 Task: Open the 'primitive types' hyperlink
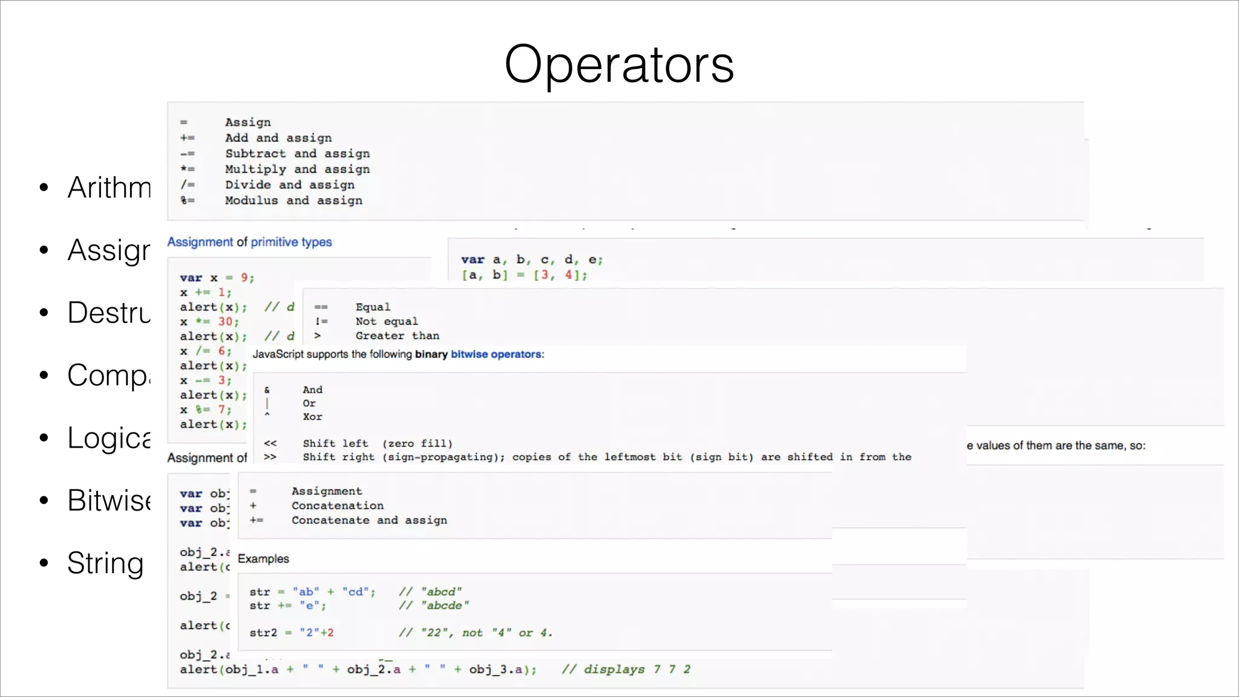291,242
